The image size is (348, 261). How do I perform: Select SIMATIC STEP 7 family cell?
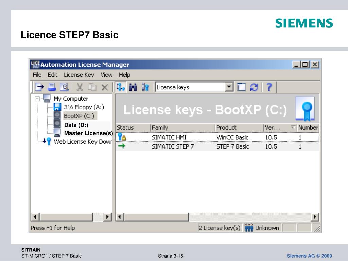point(173,146)
